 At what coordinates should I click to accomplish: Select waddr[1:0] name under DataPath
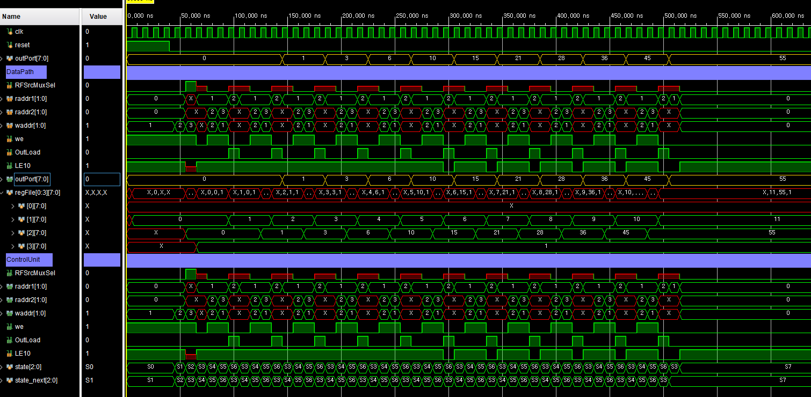pyautogui.click(x=30, y=126)
